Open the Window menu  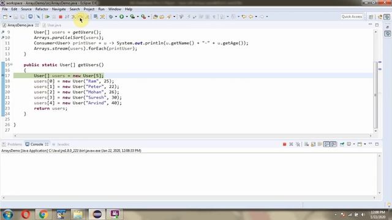click(115, 9)
